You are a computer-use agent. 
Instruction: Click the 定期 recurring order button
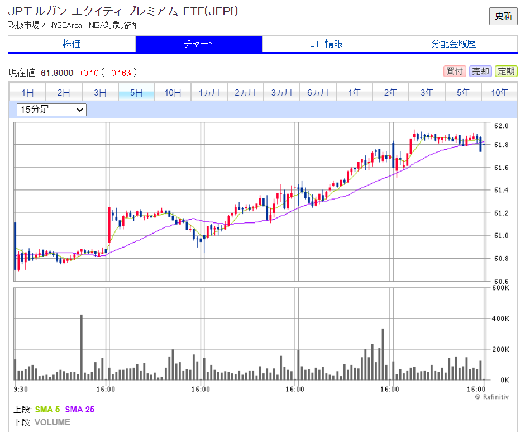click(x=506, y=72)
